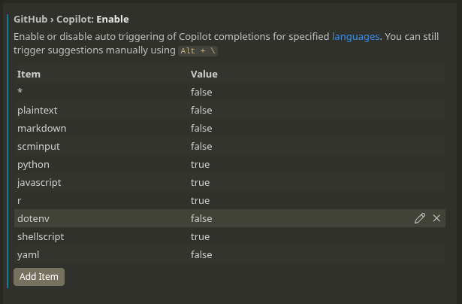
Task: Click the Add Item button
Action: pyautogui.click(x=39, y=276)
